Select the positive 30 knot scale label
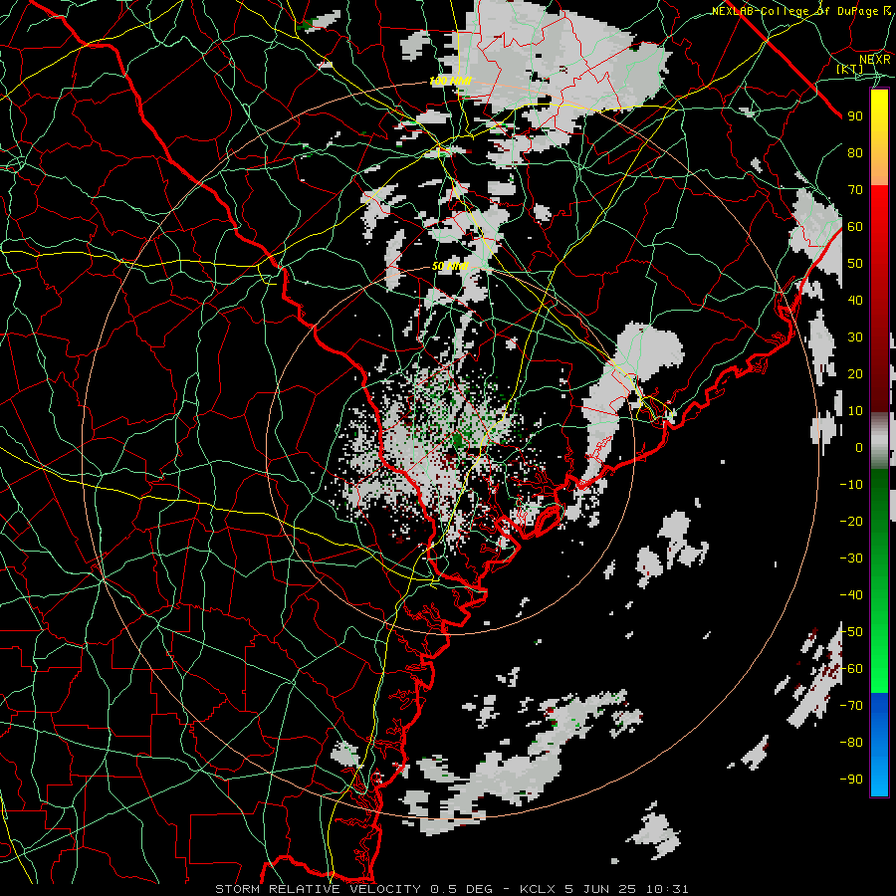 point(855,337)
